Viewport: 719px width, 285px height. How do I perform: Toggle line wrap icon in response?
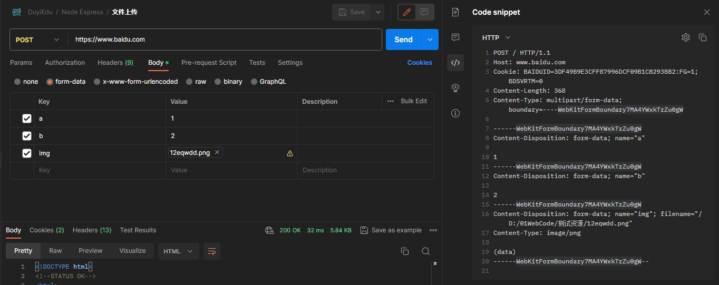(212, 251)
